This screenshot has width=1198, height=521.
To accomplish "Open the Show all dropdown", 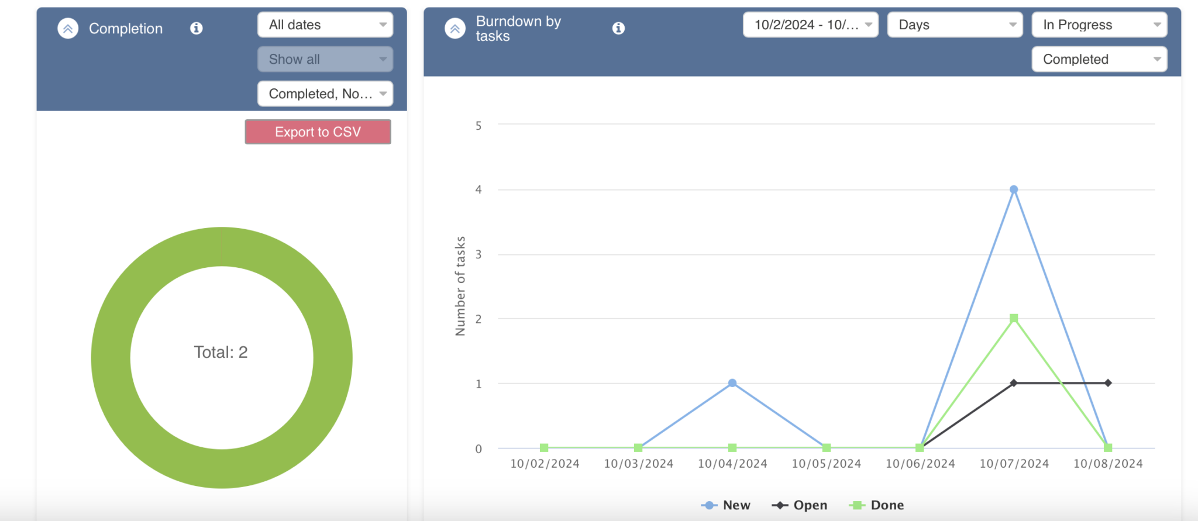I will (325, 59).
